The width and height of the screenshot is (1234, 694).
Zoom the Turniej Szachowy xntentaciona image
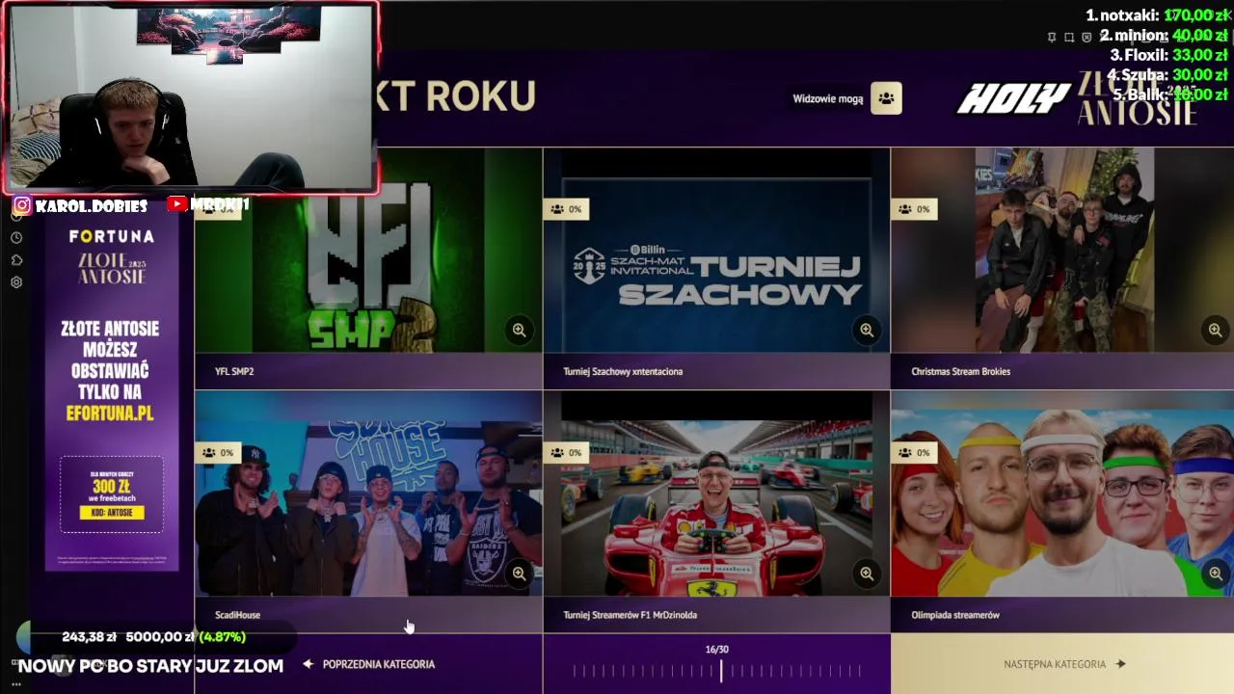[867, 330]
